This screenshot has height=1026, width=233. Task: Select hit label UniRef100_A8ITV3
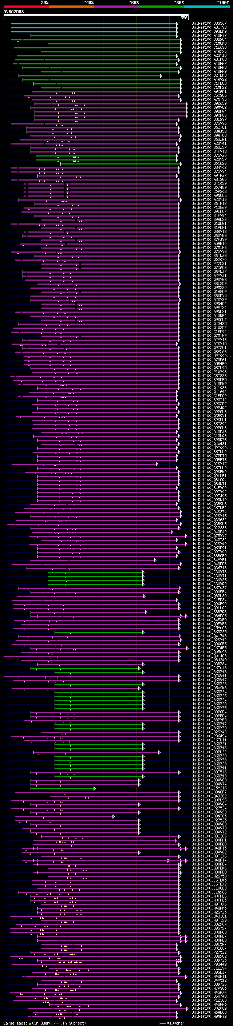coord(209,28)
